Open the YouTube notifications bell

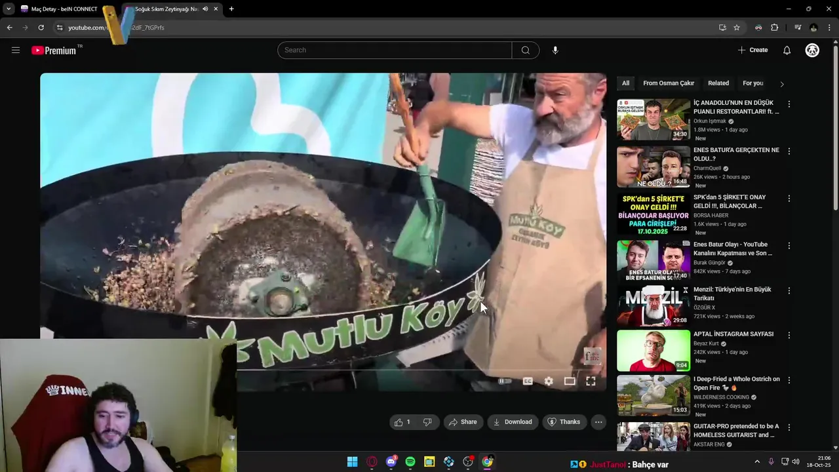787,50
